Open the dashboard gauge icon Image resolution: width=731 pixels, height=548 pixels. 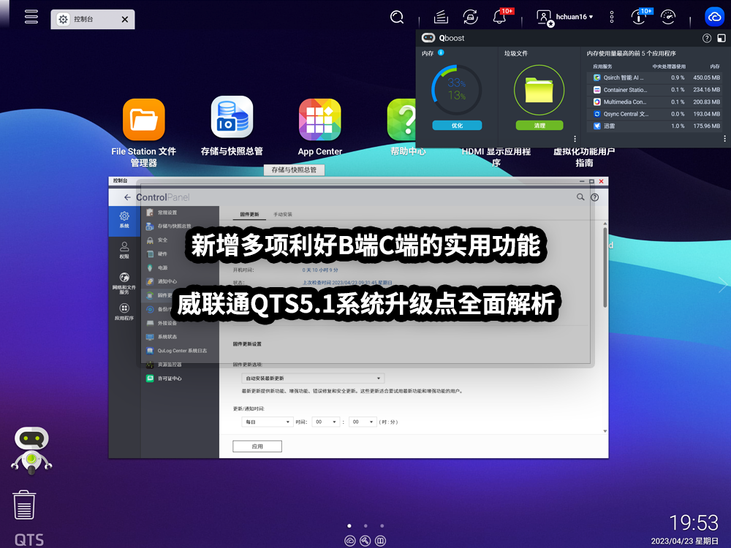(668, 18)
